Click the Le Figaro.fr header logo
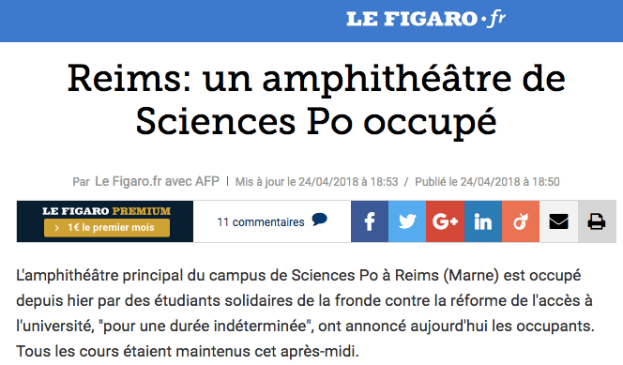Viewport: 623px width, 365px height. (426, 19)
